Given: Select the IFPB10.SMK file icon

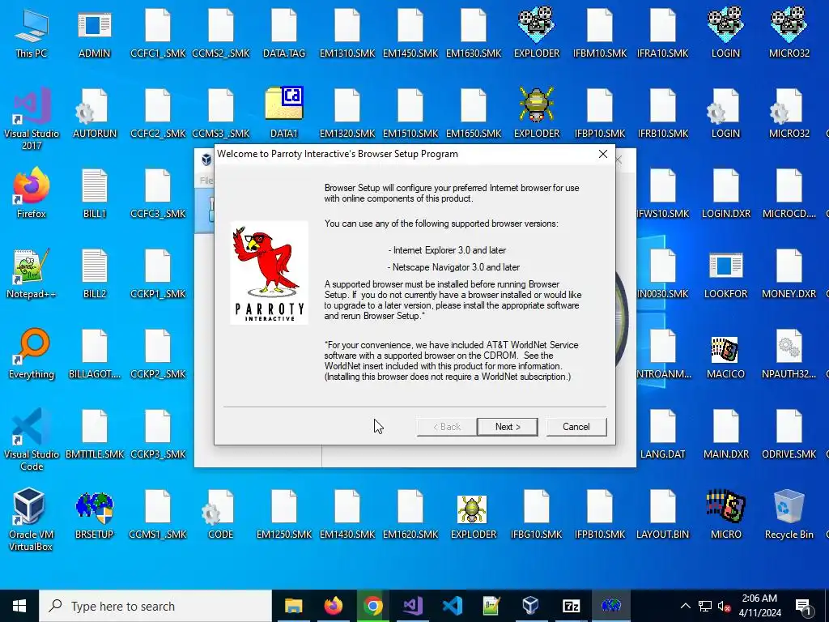Looking at the screenshot, I should click(x=600, y=514).
